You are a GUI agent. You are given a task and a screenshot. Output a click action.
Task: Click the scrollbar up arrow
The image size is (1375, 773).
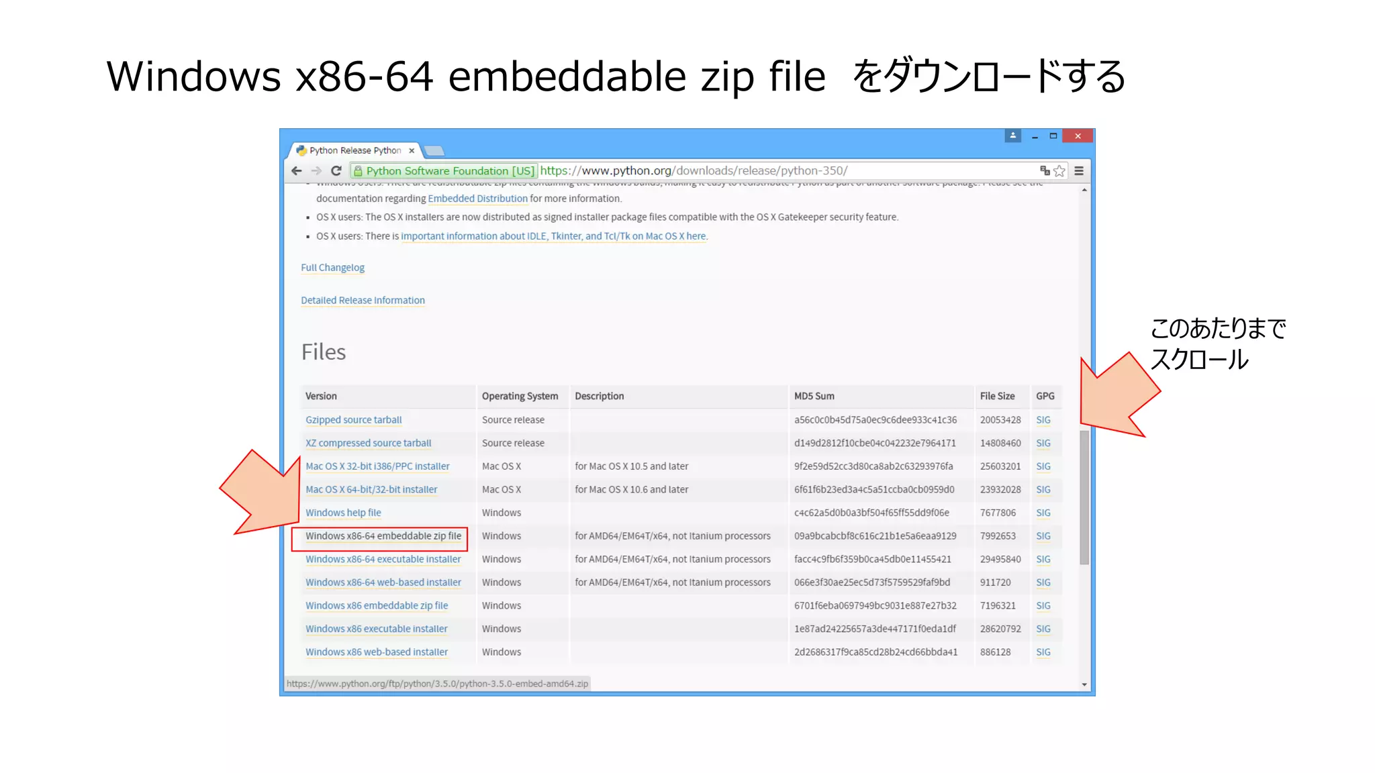pos(1084,191)
